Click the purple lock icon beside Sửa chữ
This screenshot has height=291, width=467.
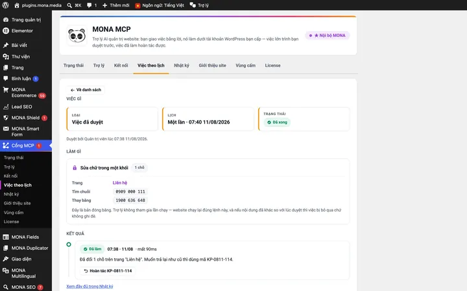coord(75,167)
